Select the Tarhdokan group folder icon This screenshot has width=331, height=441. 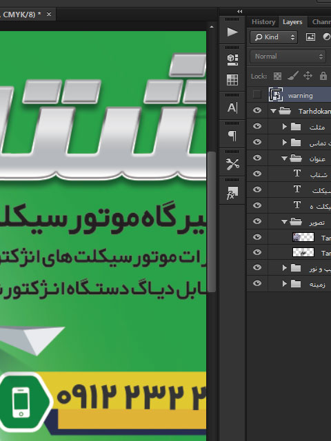click(285, 111)
